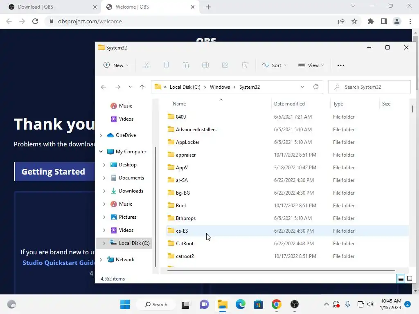The width and height of the screenshot is (419, 314).
Task: Open the New dropdown in Explorer
Action: tap(116, 65)
